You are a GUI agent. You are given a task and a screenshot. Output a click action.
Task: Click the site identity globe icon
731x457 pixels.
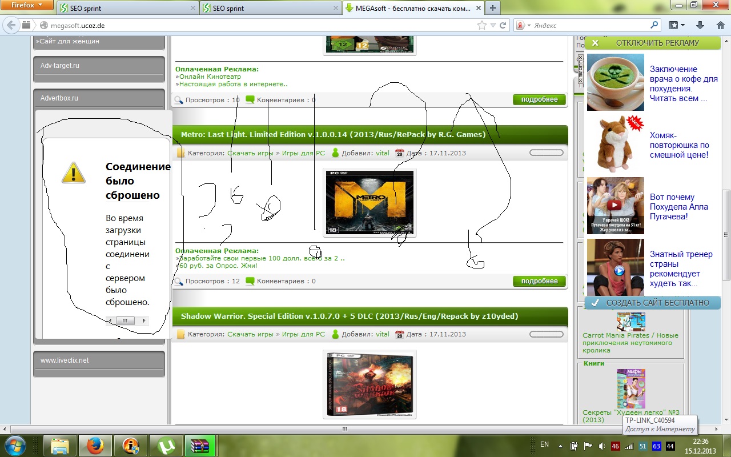[x=43, y=26]
